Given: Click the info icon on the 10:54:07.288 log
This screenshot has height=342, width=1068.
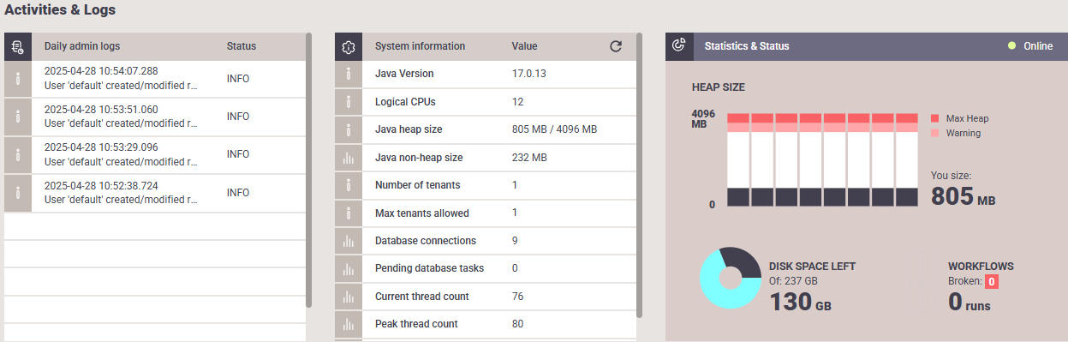Looking at the screenshot, I should click(18, 79).
